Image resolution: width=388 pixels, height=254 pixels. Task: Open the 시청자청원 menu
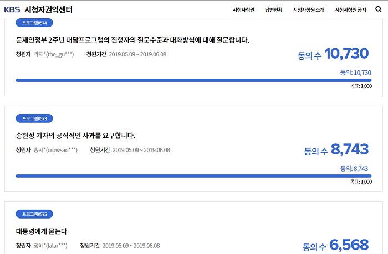click(x=243, y=10)
